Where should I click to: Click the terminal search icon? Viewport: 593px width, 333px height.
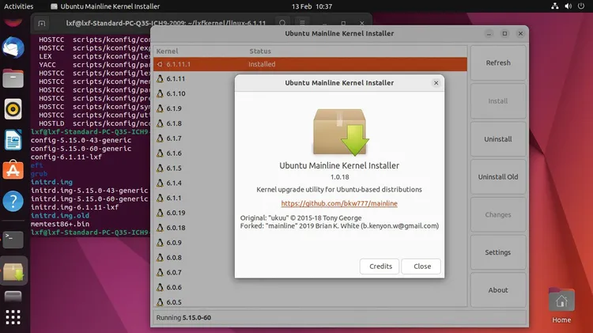[x=282, y=23]
